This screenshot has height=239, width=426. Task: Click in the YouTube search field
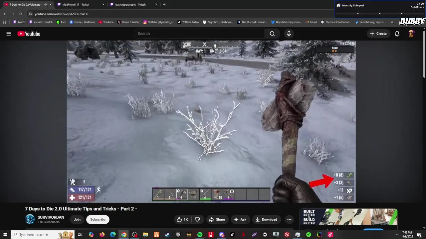[x=200, y=34]
